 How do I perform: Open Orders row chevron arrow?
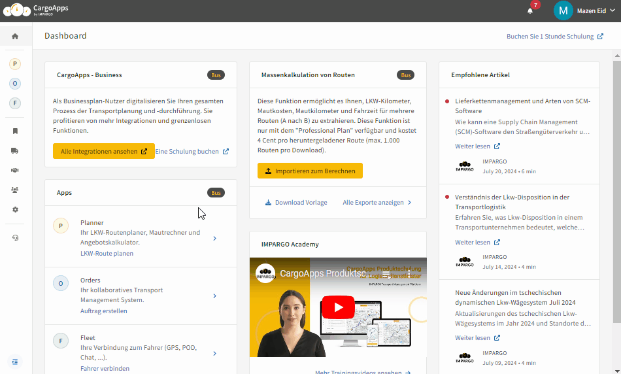pyautogui.click(x=214, y=296)
